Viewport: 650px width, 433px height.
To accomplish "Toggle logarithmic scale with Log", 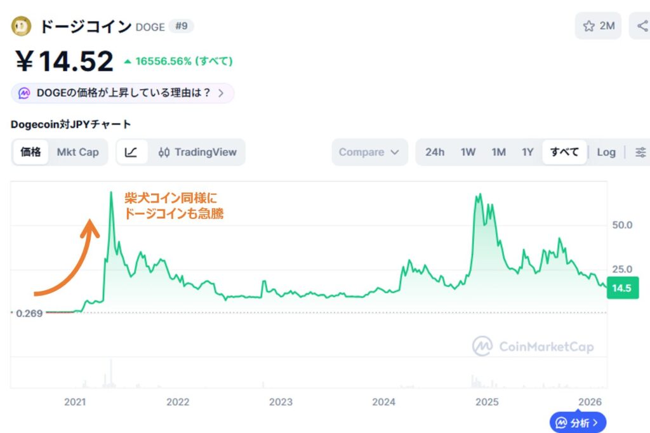I will 606,152.
